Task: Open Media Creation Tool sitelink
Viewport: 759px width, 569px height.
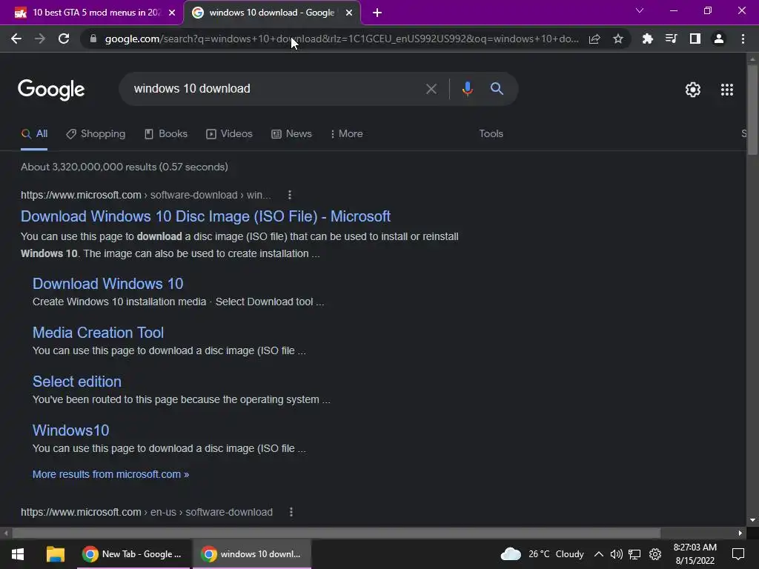Action: point(98,333)
